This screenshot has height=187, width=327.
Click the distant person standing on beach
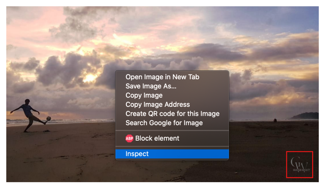(x=275, y=120)
